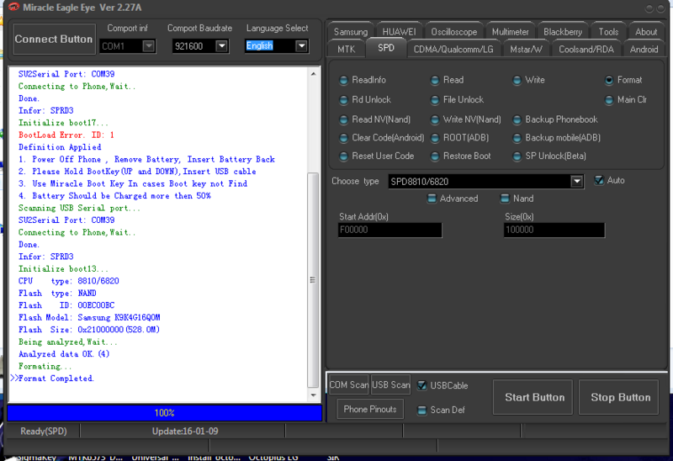
Task: Click the Size(0x) input field
Action: coord(554,230)
